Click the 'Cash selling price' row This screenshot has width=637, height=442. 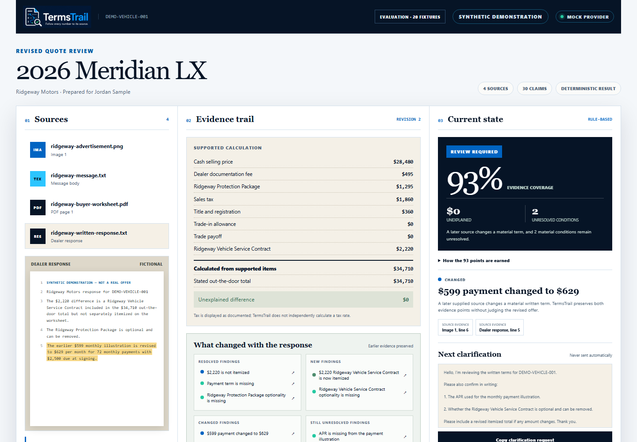coord(303,162)
